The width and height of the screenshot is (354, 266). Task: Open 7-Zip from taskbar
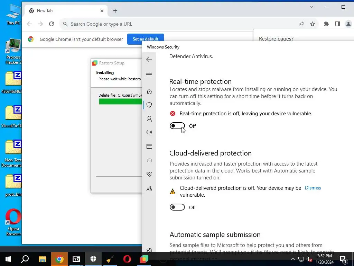pyautogui.click(x=76, y=259)
